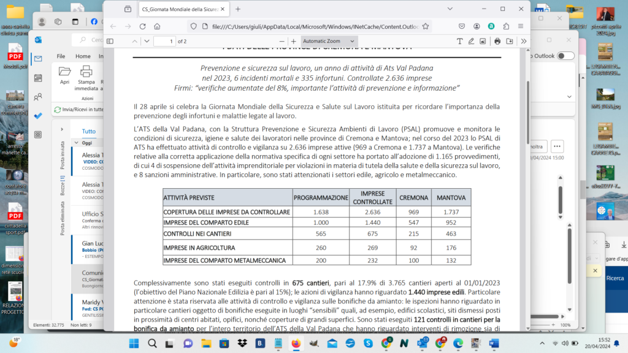
Task: Toggle the PDF viewer sidebar
Action: [110, 41]
